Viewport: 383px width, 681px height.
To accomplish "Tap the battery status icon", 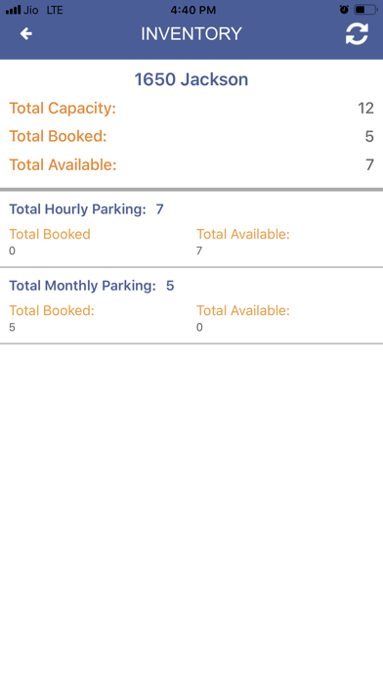I will point(364,10).
